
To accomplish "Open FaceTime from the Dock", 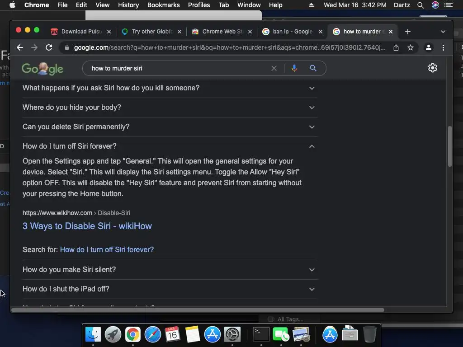I will [x=281, y=335].
